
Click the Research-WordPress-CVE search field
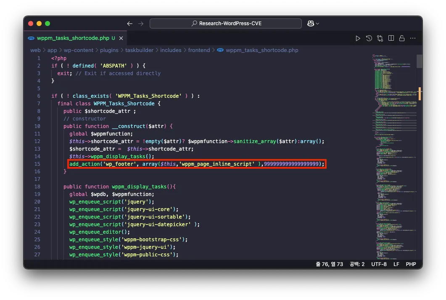[226, 23]
